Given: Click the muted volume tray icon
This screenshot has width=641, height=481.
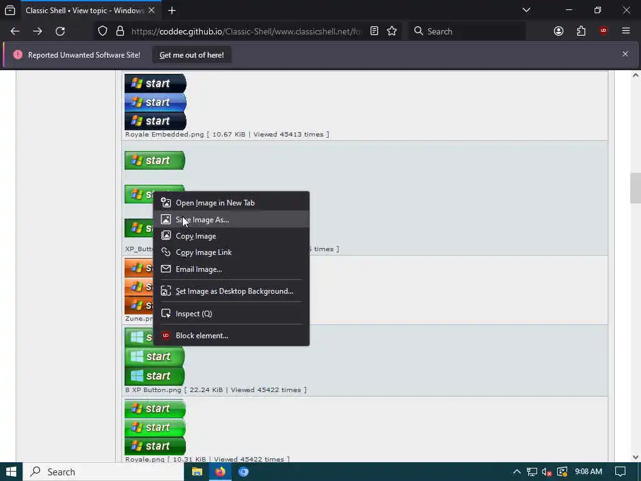Looking at the screenshot, I should [547, 472].
